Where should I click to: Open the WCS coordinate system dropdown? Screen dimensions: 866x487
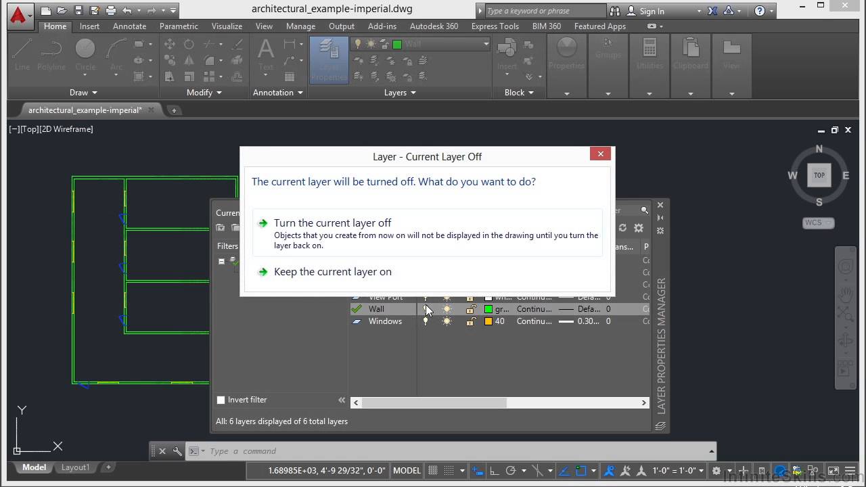tap(818, 223)
